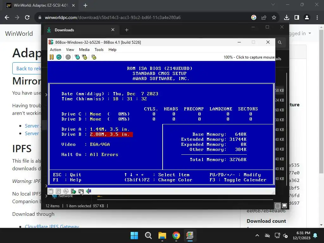Close the Downloads Explorer tab
Image resolution: width=324 pixels, height=243 pixels.
pyautogui.click(x=113, y=30)
